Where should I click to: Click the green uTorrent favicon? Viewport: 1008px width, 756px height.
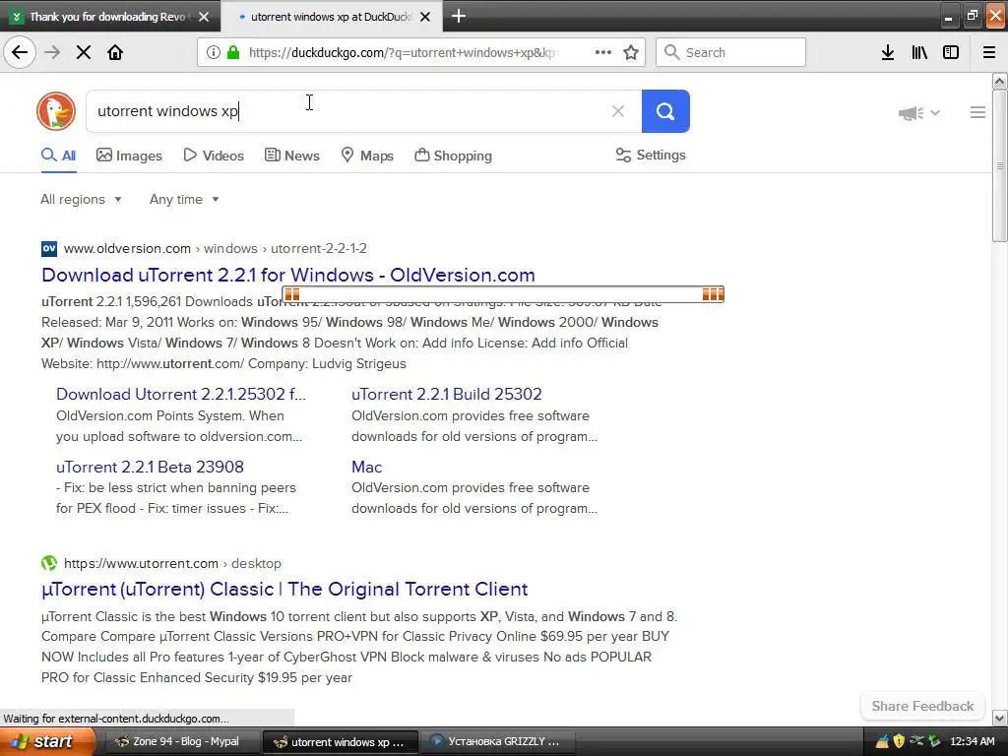pyautogui.click(x=49, y=563)
